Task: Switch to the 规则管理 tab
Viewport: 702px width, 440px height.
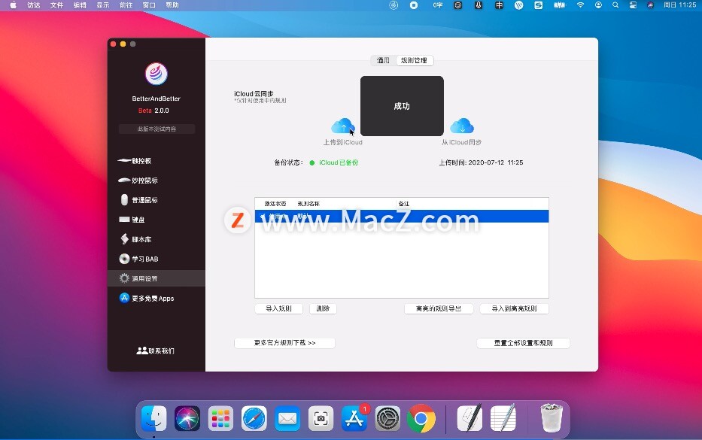Action: (414, 60)
